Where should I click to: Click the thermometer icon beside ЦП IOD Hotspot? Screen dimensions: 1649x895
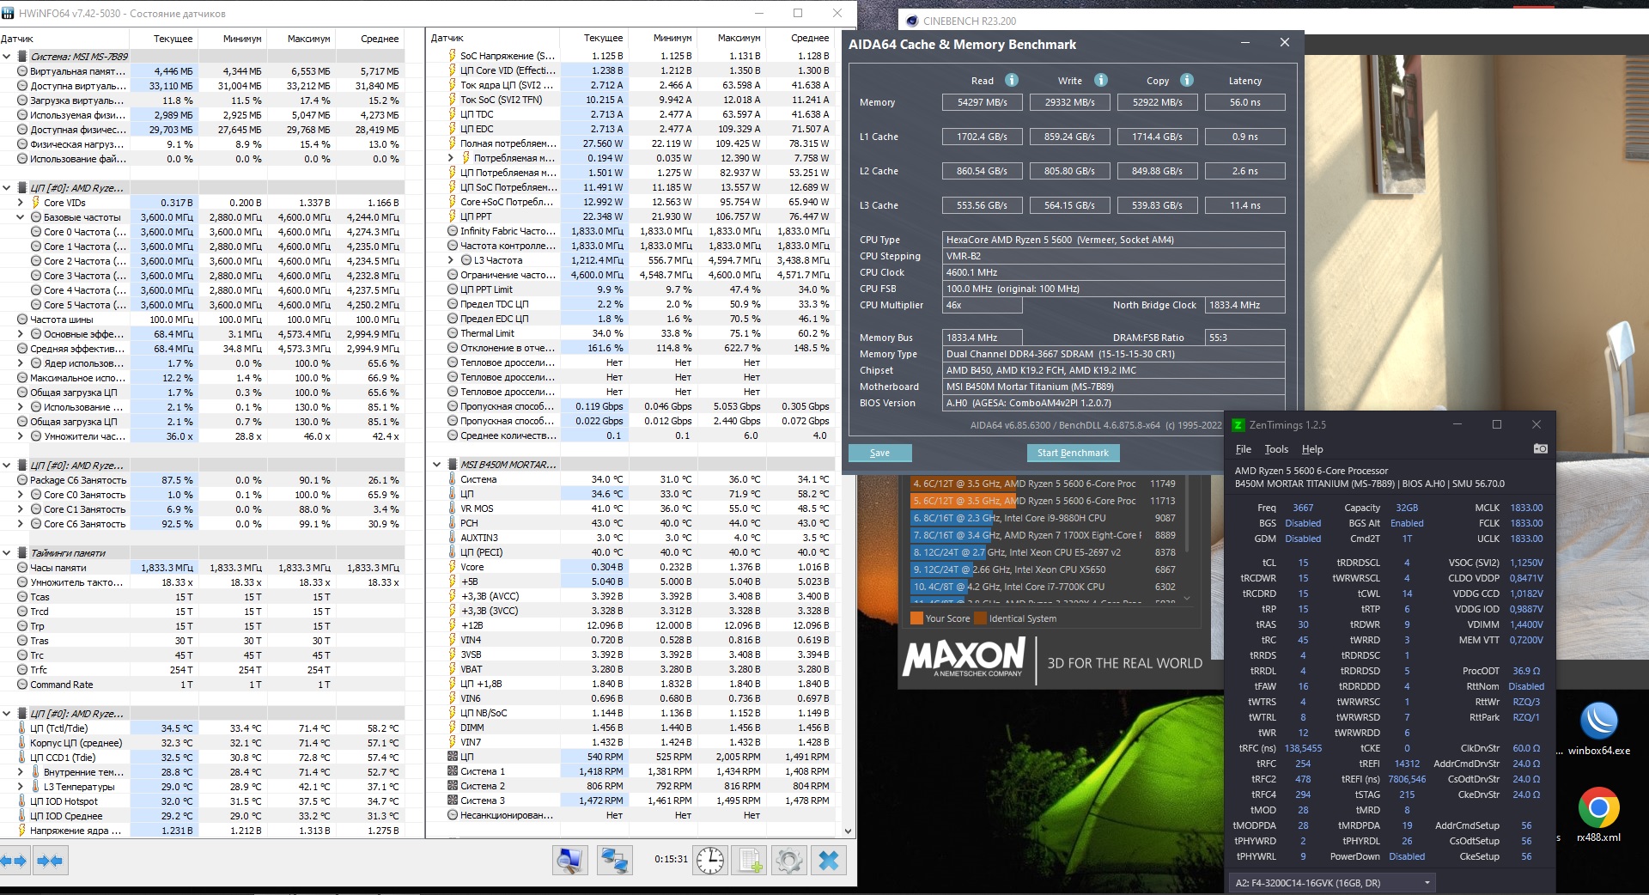tap(22, 801)
